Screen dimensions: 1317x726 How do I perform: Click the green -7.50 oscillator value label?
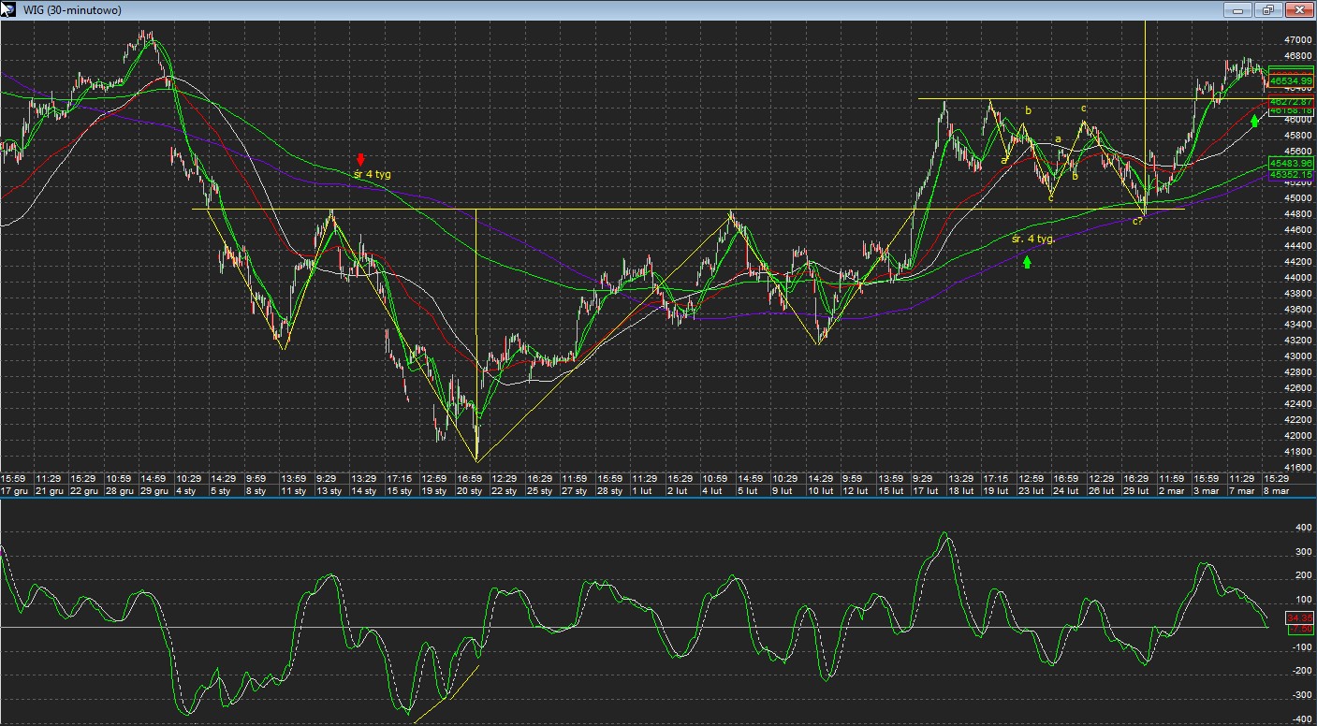click(x=1298, y=630)
